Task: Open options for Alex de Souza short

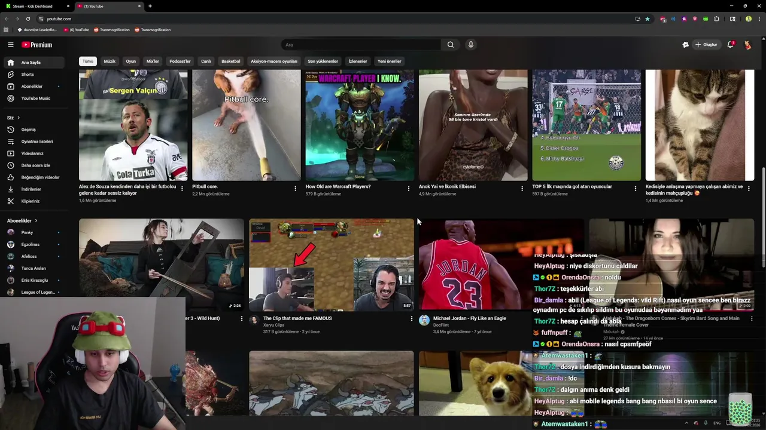Action: click(x=182, y=188)
